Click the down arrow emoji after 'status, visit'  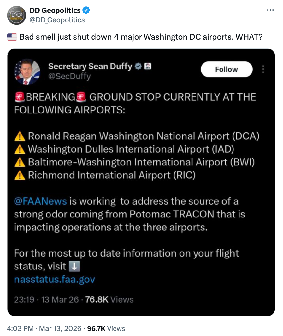(74, 267)
